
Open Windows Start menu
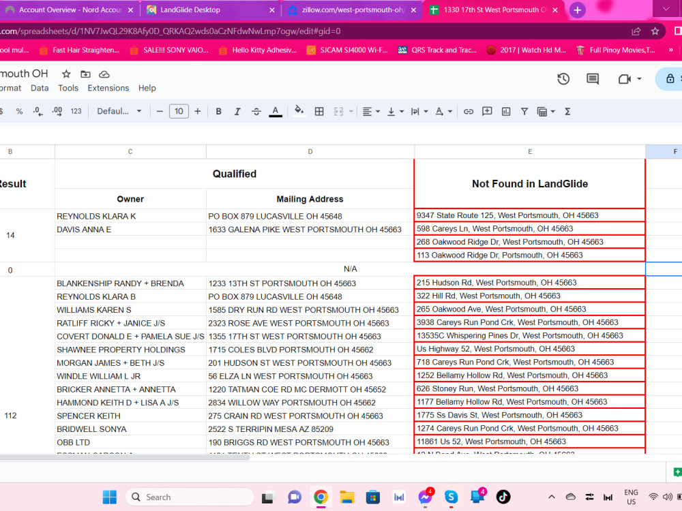coord(110,497)
